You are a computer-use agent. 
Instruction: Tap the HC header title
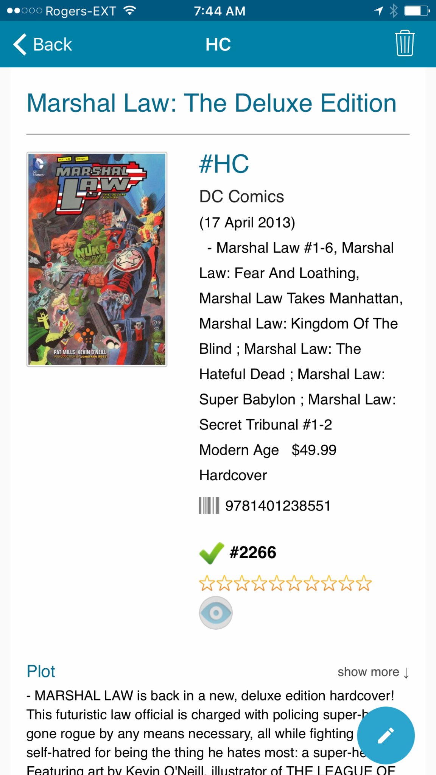coord(218,44)
